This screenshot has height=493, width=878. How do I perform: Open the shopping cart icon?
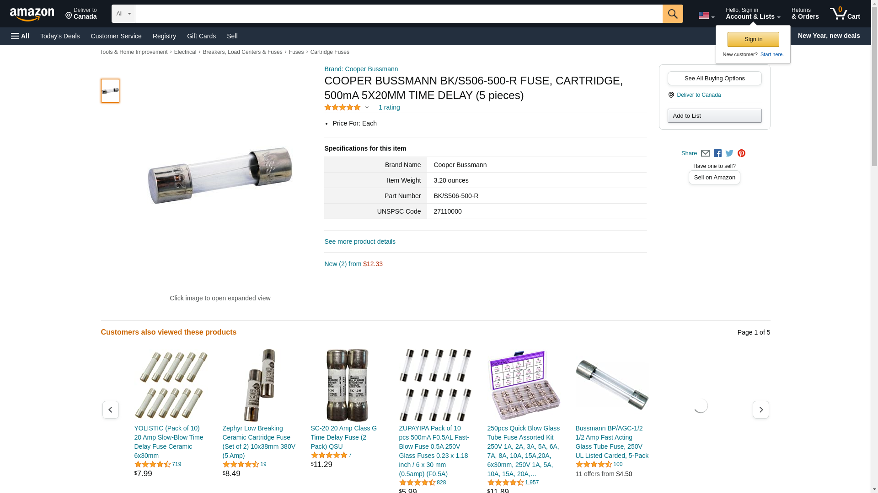(845, 14)
